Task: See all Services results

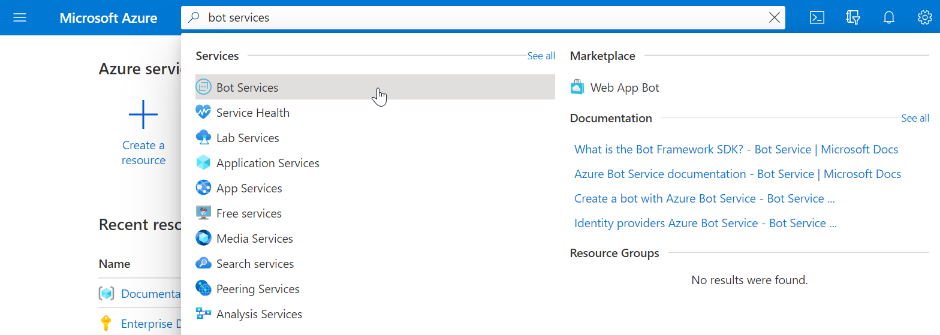Action: click(541, 56)
